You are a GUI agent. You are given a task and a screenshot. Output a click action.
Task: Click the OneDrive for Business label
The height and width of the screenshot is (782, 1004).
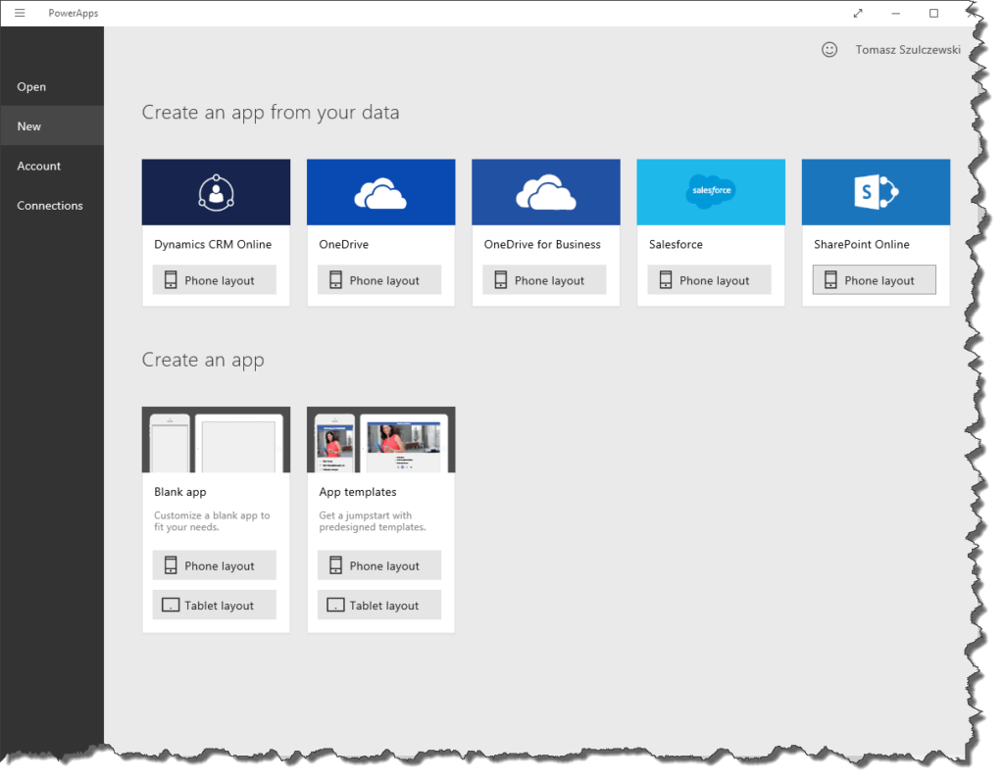[x=542, y=244]
